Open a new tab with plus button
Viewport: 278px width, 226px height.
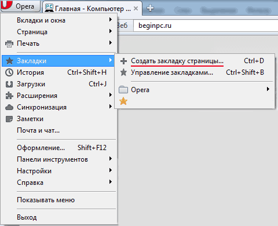click(x=150, y=8)
